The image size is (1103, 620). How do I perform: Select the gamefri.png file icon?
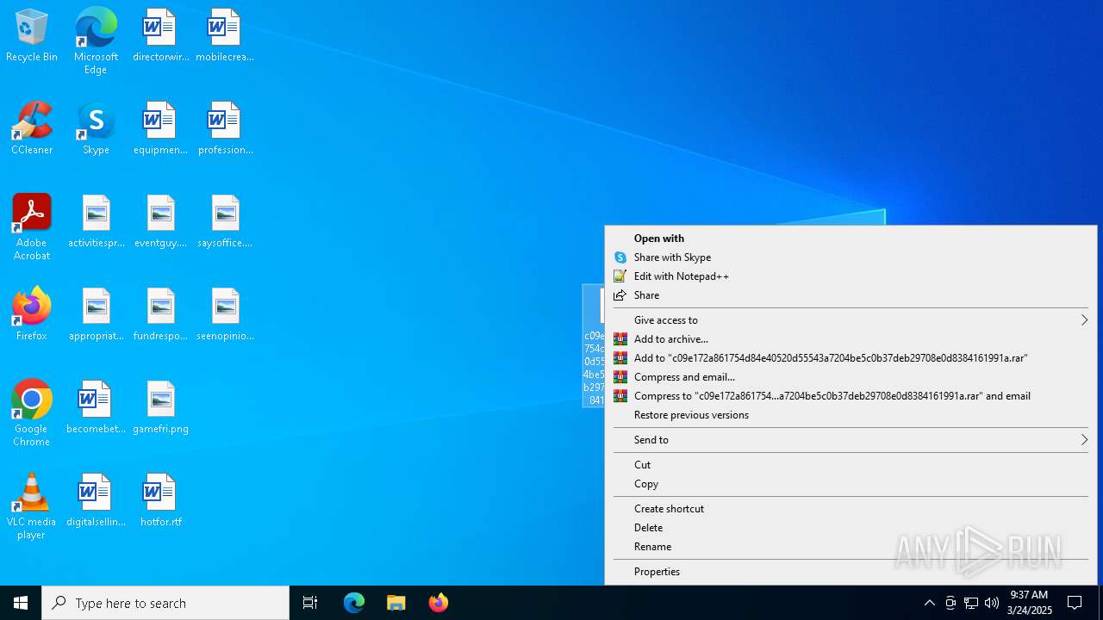coord(160,408)
